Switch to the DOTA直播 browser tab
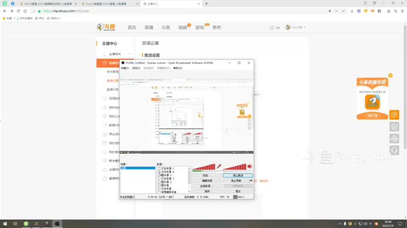Image resolution: width=407 pixels, height=228 pixels. click(x=48, y=4)
